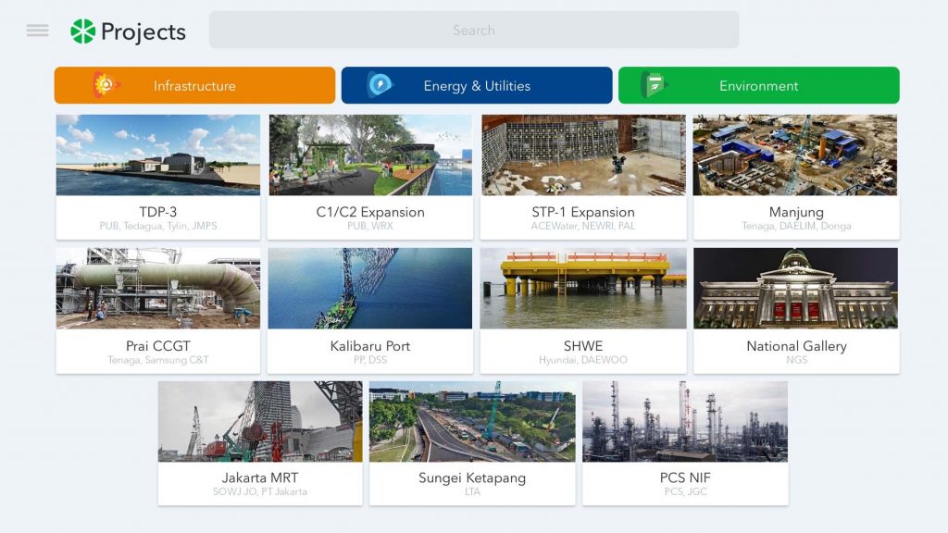Select the Energy & Utilities category tab

477,85
